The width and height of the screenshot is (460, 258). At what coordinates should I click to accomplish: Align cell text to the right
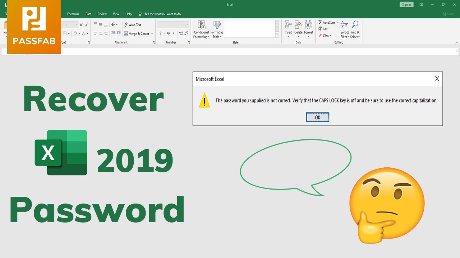click(106, 33)
